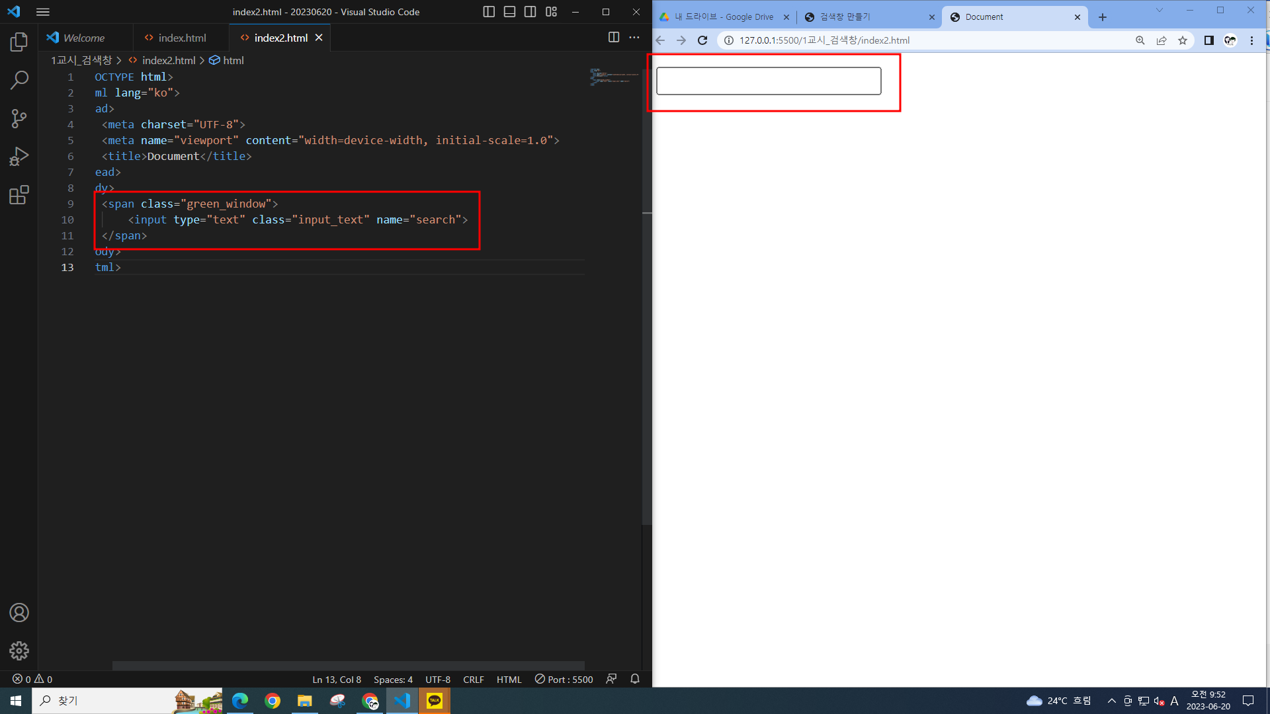Toggle the secondary side bar layout
The width and height of the screenshot is (1270, 714).
[x=530, y=12]
